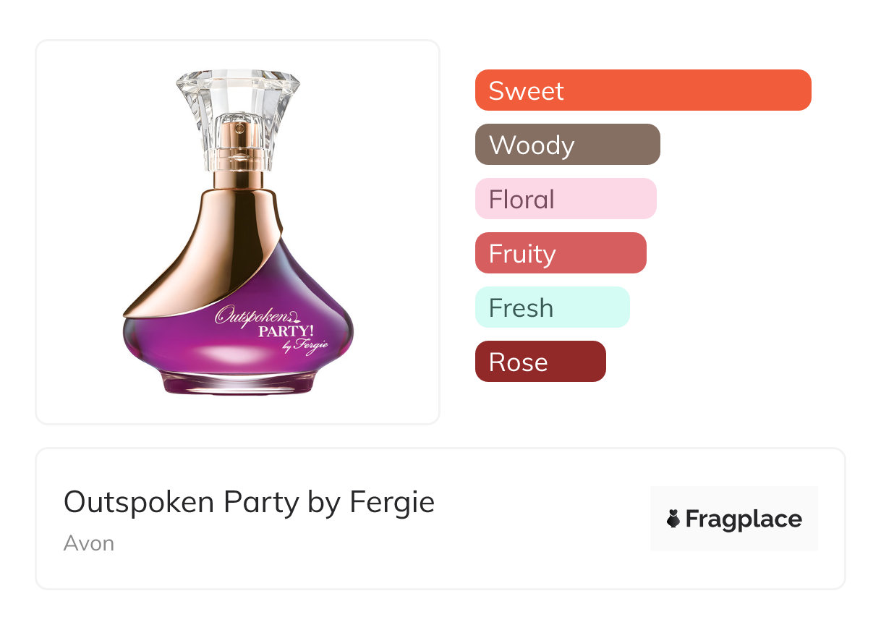
Task: Click the Rose label text
Action: tap(518, 362)
